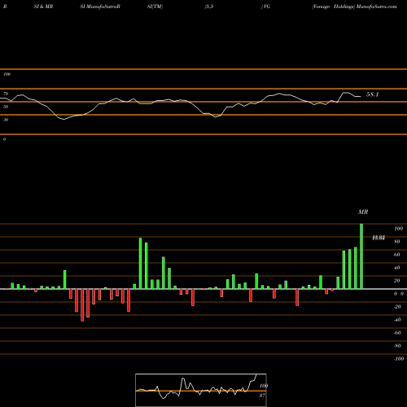Click the tallest green MR bar at far right
This screenshot has height=407, width=407.
pos(361,256)
